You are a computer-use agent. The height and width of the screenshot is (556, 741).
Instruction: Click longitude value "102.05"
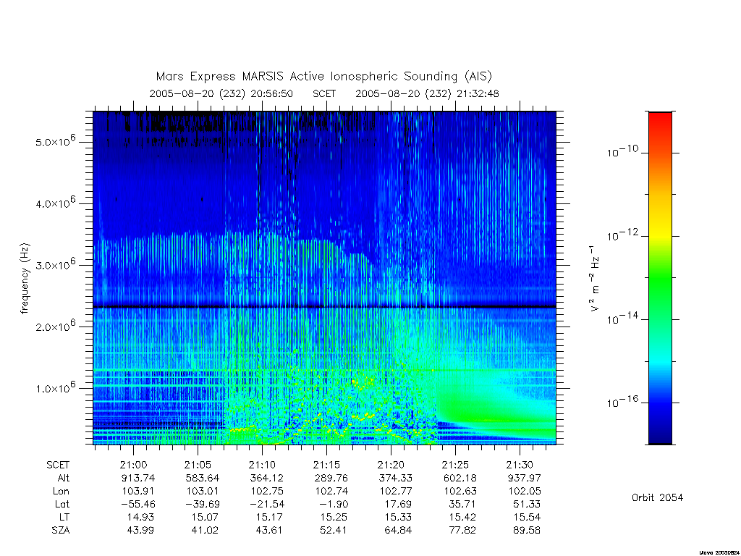coord(524,492)
